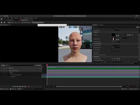Select the Animation track row in Sequencer
The width and height of the screenshot is (140, 105).
pyautogui.click(x=21, y=77)
